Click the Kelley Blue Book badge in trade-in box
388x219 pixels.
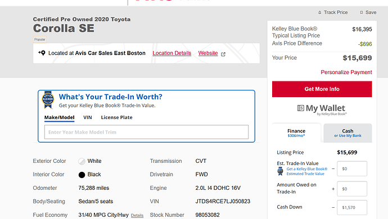48,100
